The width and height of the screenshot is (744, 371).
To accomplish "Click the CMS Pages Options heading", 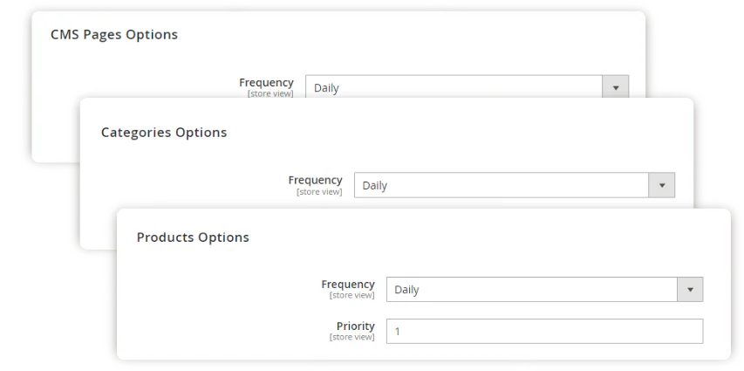I will pyautogui.click(x=114, y=35).
